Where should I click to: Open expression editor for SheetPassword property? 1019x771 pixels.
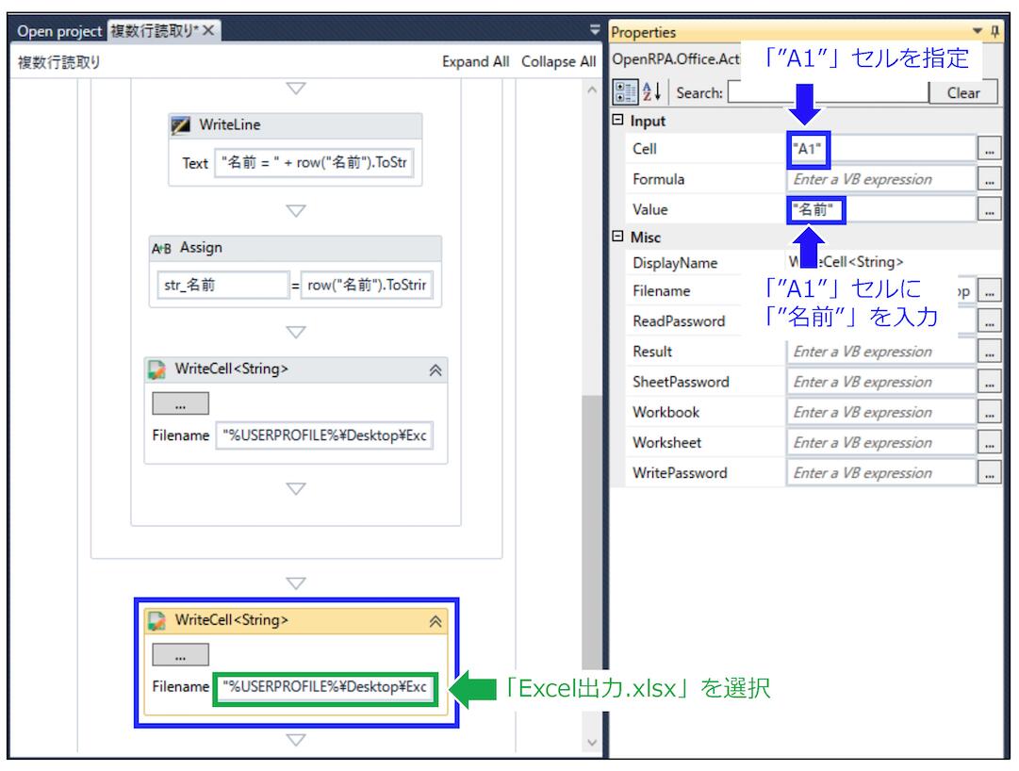click(x=989, y=382)
